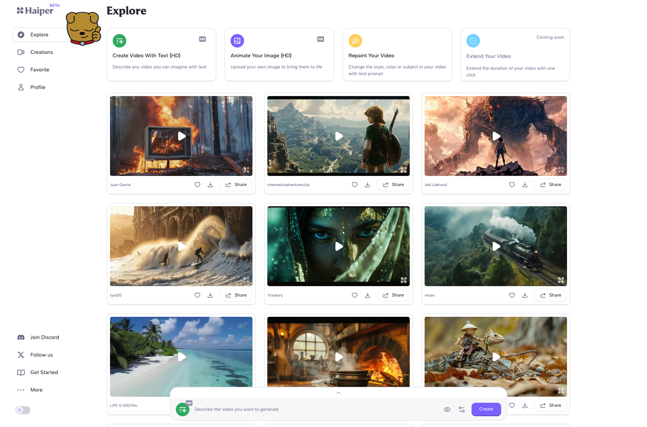Play miran's steam train video

click(496, 246)
